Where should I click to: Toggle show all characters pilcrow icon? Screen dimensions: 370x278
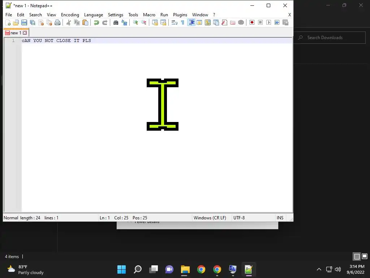point(182,23)
